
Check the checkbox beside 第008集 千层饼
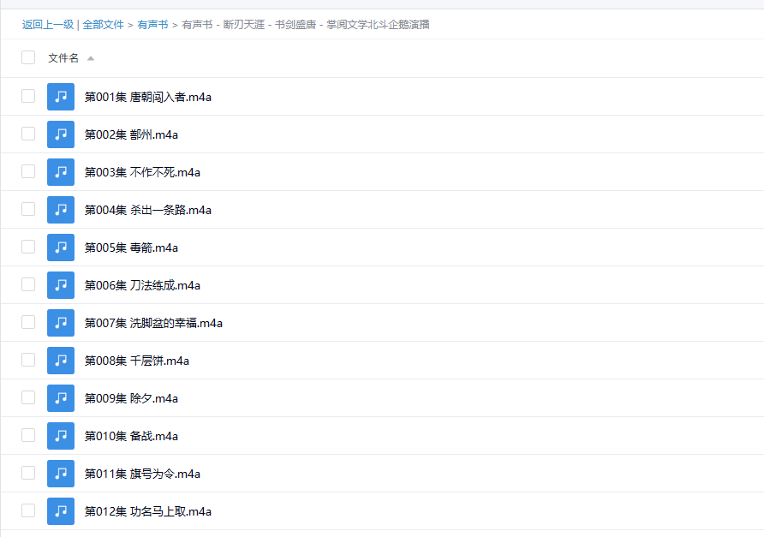pyautogui.click(x=28, y=360)
